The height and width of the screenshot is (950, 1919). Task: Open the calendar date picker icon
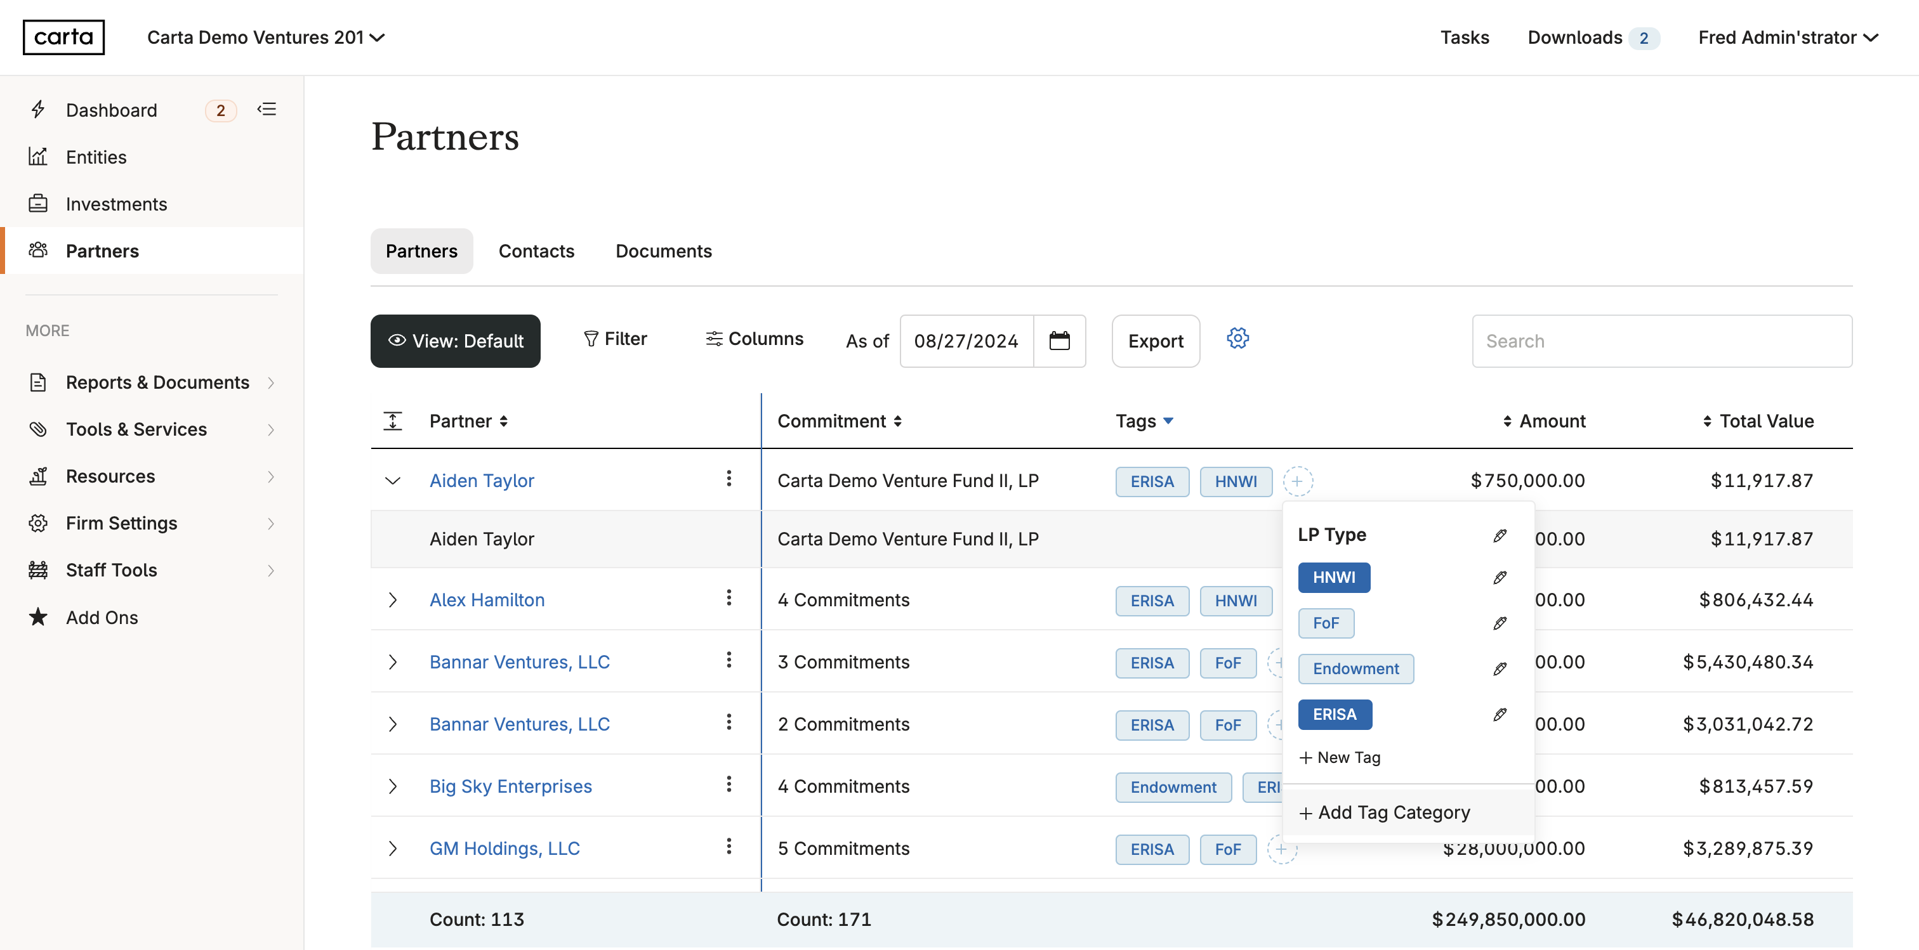click(1058, 341)
